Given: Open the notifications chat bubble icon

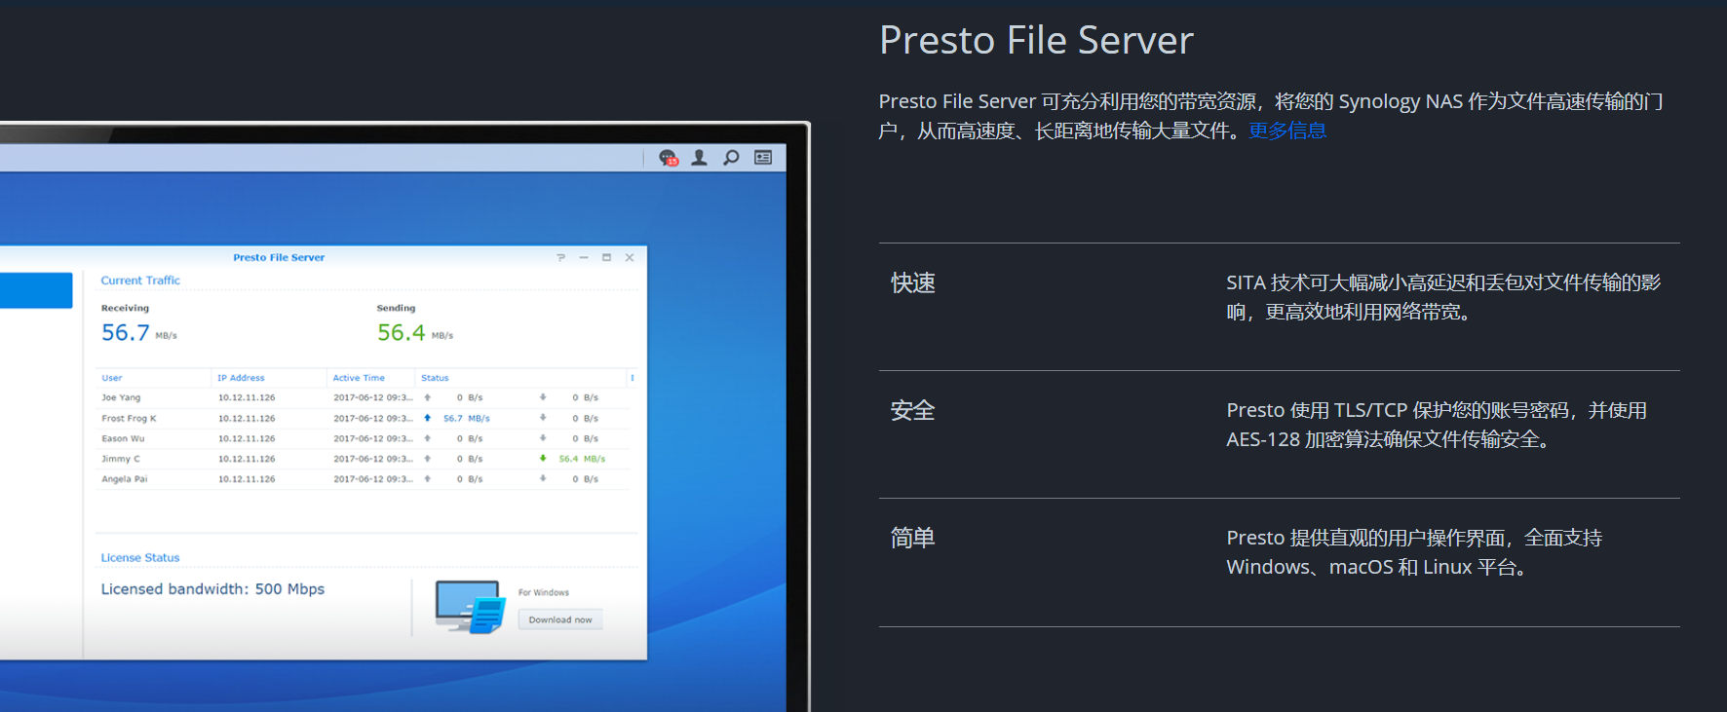Looking at the screenshot, I should 668,158.
